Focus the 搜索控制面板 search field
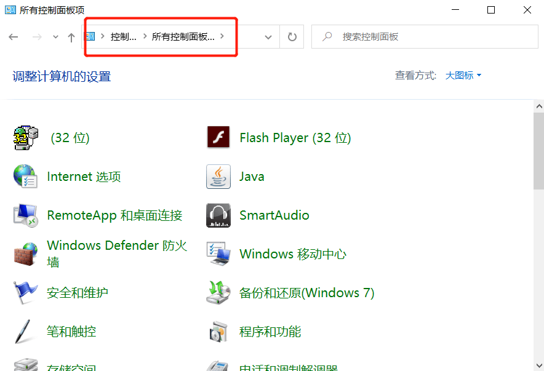 pos(425,36)
